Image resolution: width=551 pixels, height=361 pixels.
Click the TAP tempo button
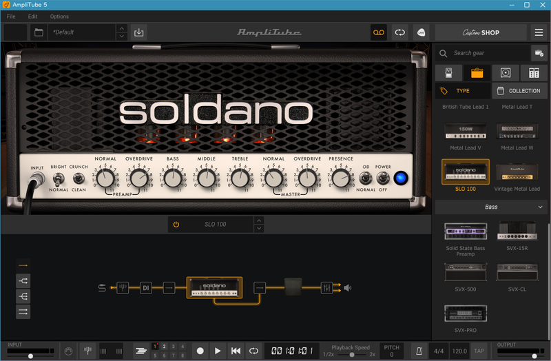479,351
